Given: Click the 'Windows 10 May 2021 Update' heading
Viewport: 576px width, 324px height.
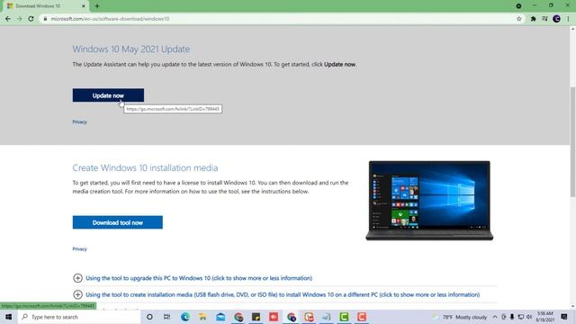Looking at the screenshot, I should coord(131,49).
